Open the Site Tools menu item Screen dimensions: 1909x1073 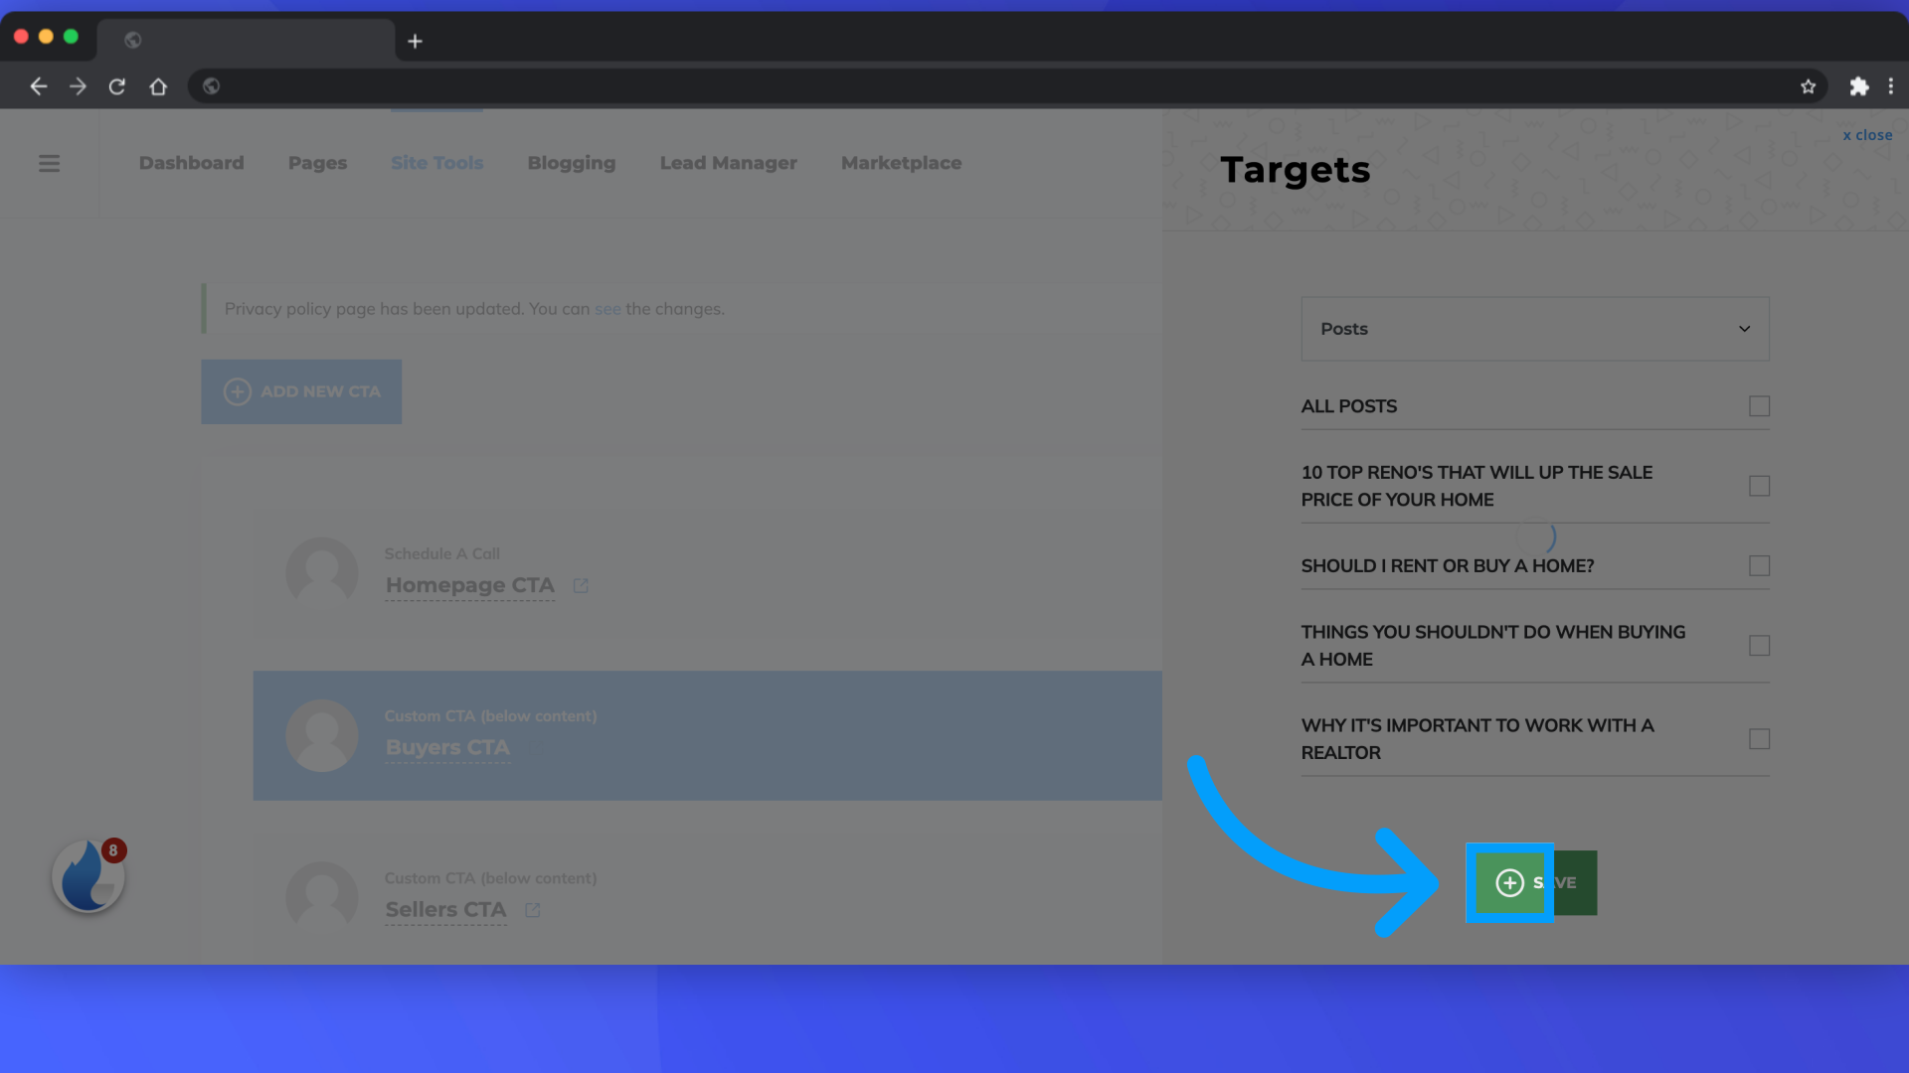pos(436,163)
